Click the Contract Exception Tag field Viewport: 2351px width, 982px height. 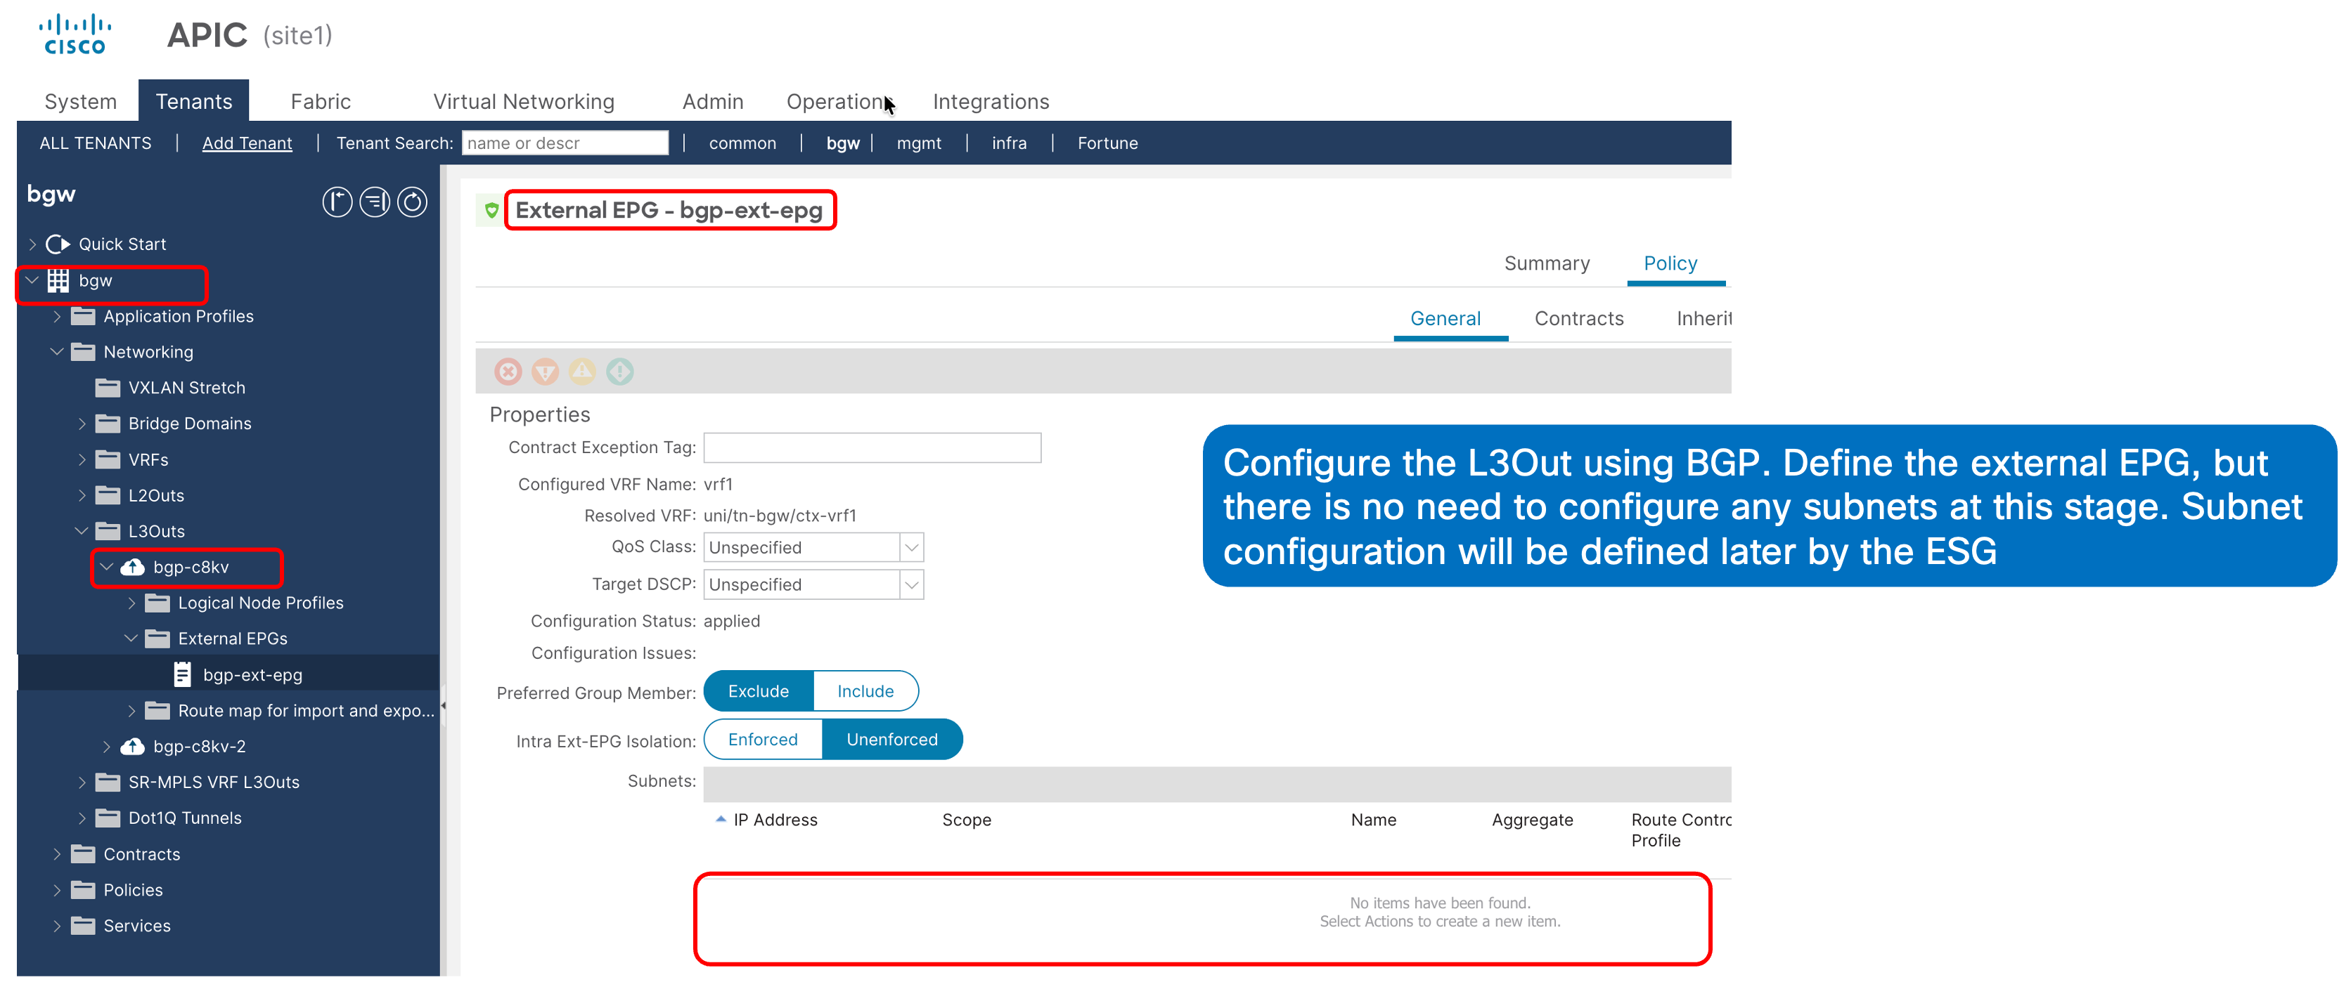(872, 447)
